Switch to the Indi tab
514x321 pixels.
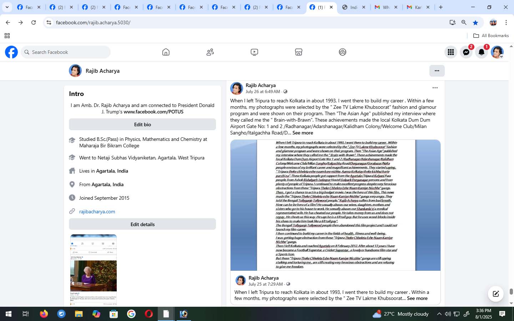click(353, 7)
